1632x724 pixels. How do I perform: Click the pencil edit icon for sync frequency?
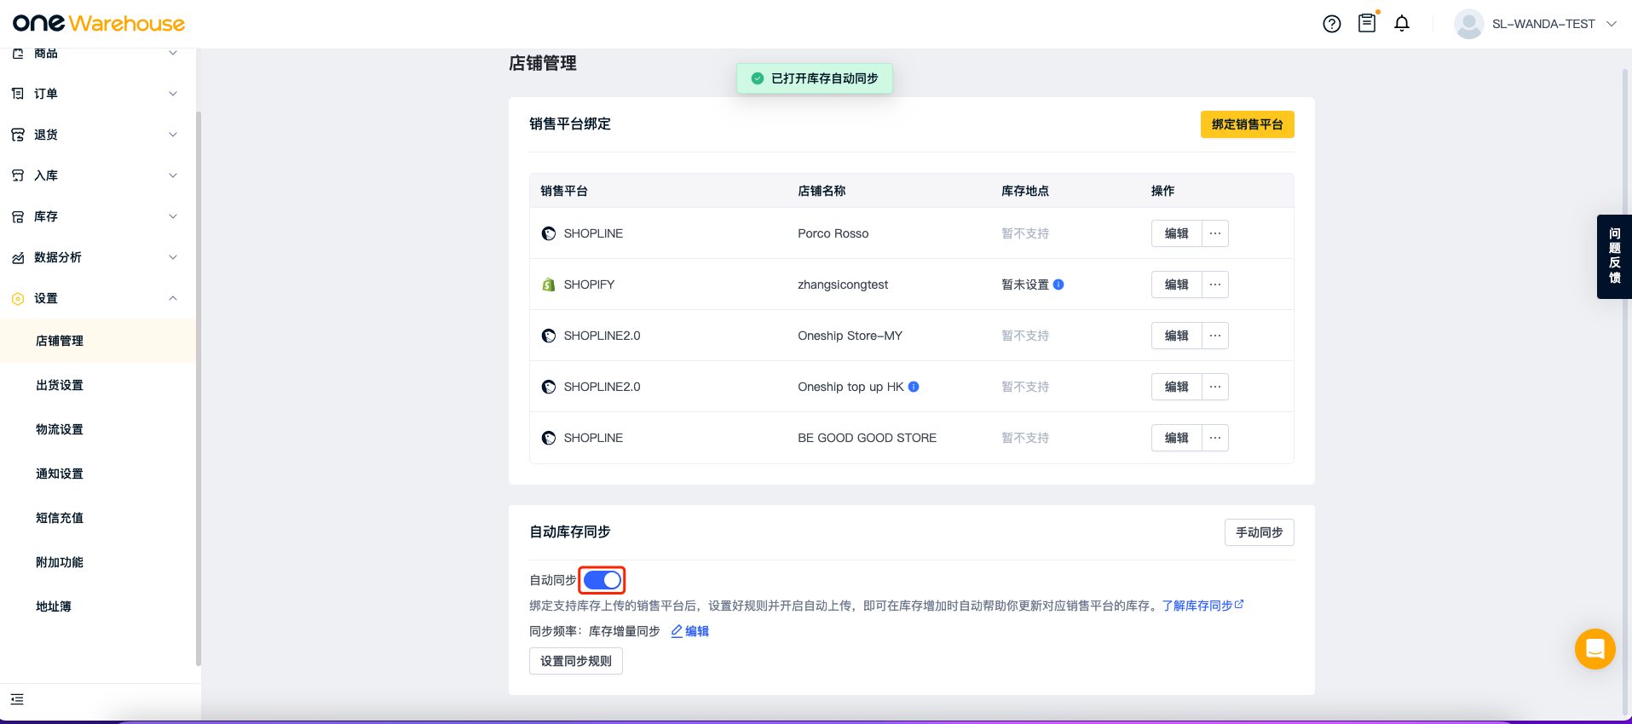coord(677,631)
